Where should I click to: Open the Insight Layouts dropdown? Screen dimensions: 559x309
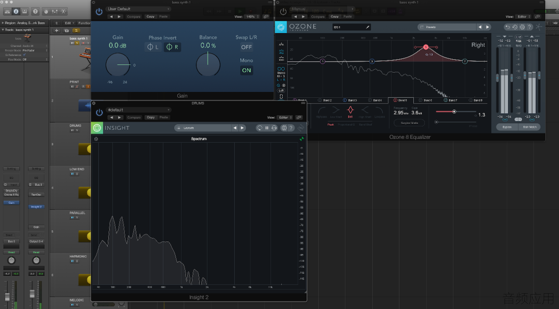click(x=203, y=128)
